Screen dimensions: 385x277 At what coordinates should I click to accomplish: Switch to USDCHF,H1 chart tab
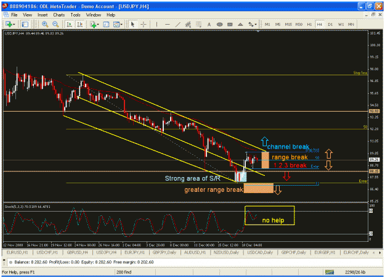click(x=47, y=252)
